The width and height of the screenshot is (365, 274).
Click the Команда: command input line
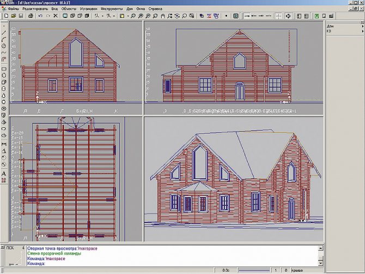point(172,264)
